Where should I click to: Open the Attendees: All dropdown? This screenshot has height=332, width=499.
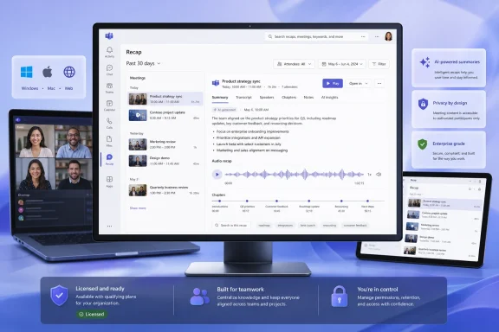(294, 64)
